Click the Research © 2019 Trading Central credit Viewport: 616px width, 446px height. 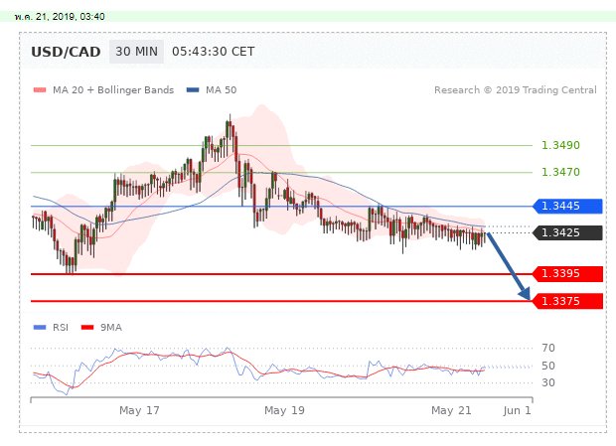(516, 90)
